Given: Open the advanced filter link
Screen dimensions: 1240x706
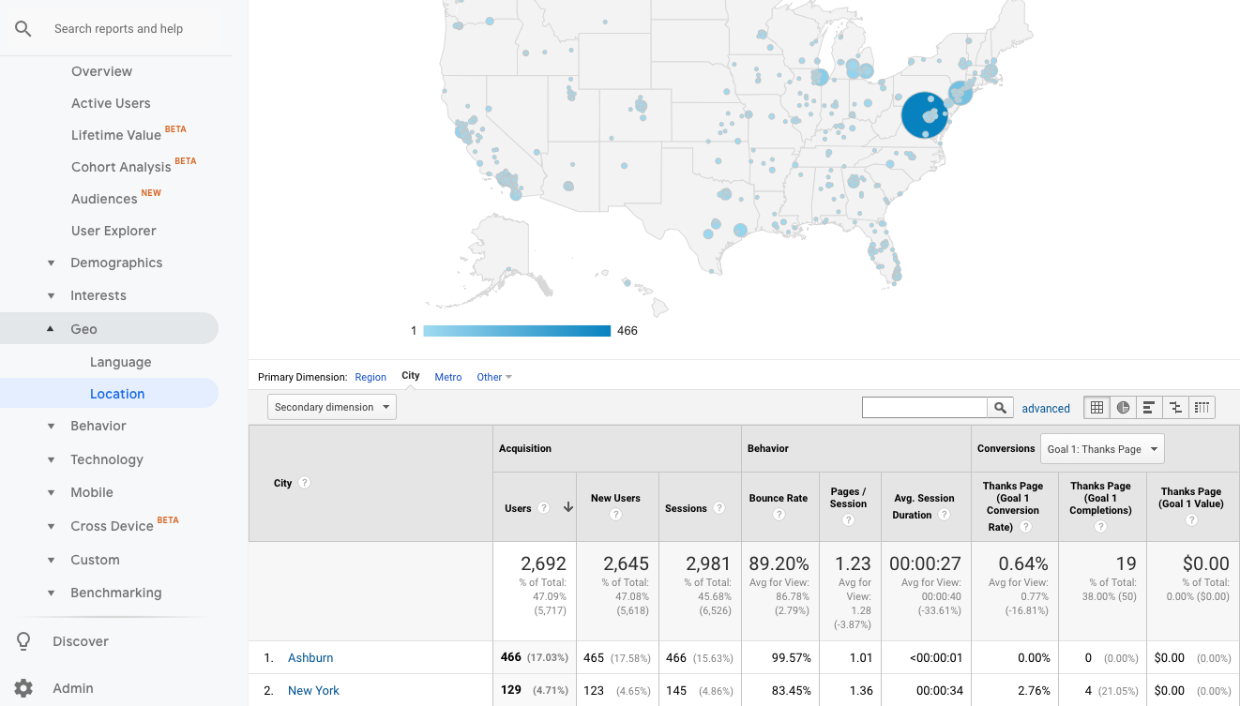Looking at the screenshot, I should [x=1045, y=408].
